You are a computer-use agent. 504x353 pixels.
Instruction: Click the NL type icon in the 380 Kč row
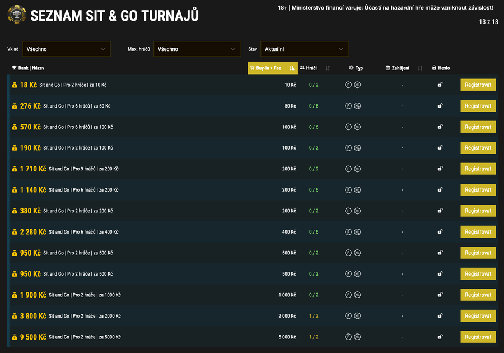point(357,211)
